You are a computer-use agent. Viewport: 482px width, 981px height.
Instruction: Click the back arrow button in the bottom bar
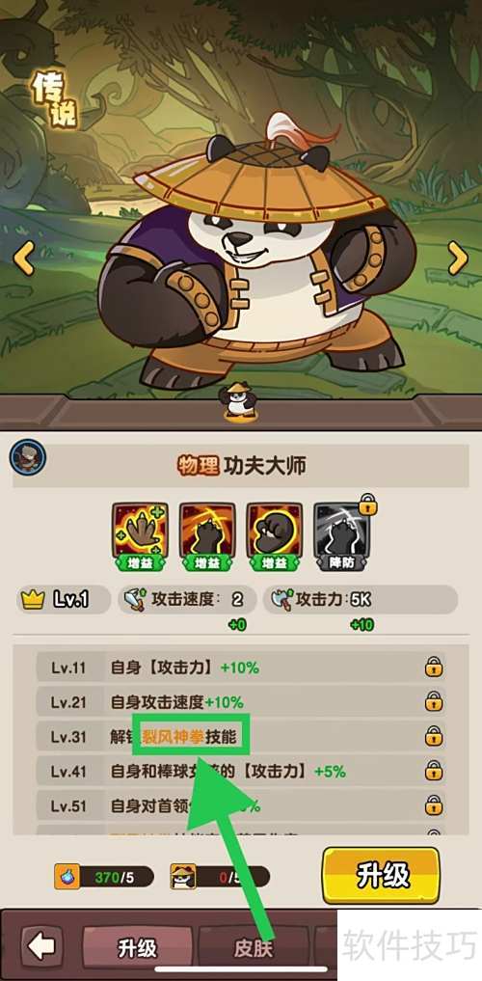[x=41, y=947]
